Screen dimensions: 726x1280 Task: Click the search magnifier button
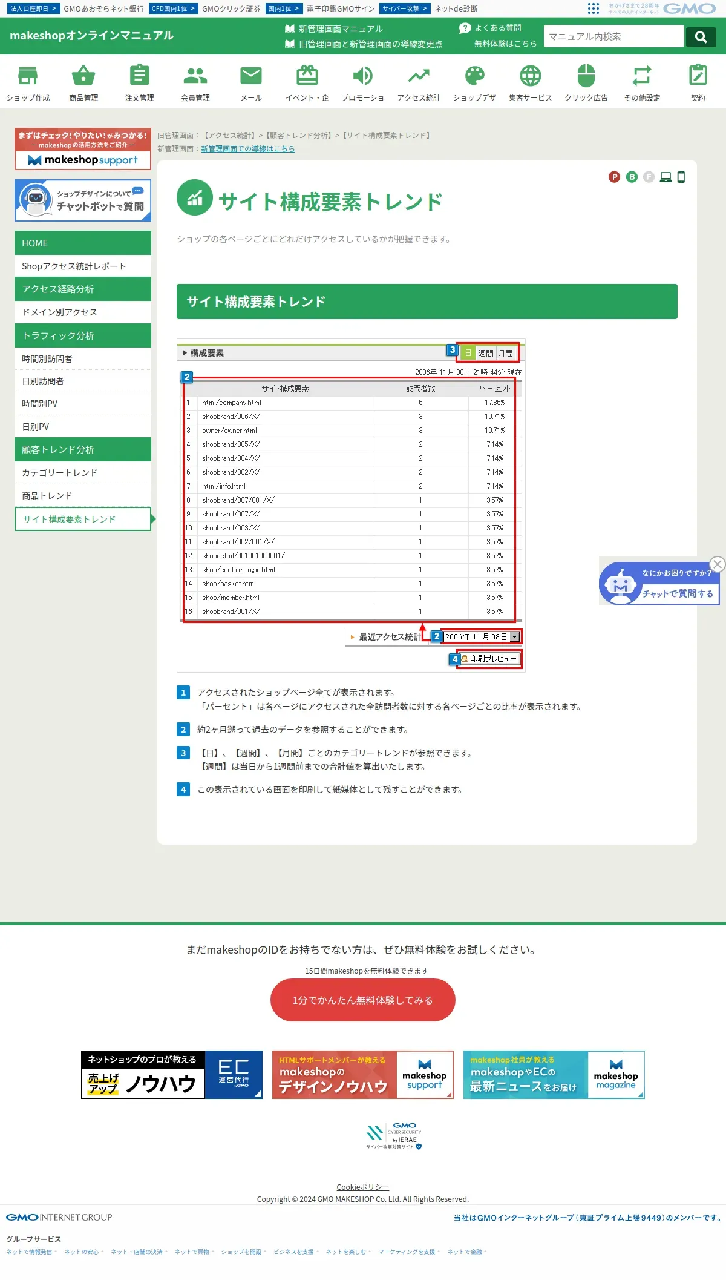point(701,37)
